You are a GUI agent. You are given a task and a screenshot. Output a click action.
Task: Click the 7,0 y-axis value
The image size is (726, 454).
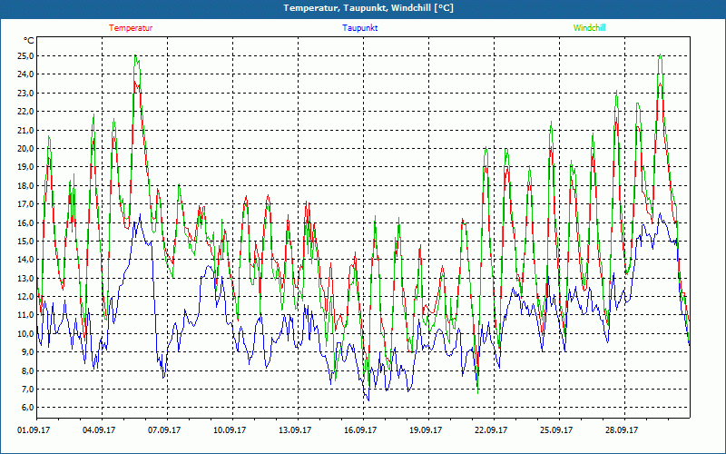pos(28,390)
